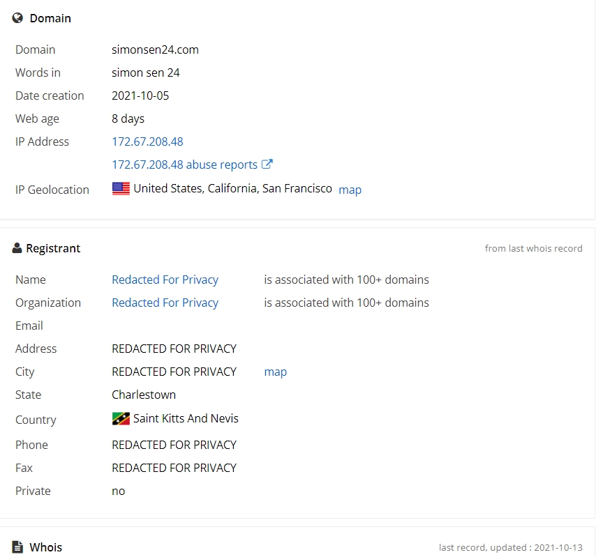
Task: Open the 172.67.208.48 abuse reports link
Action: pos(185,165)
